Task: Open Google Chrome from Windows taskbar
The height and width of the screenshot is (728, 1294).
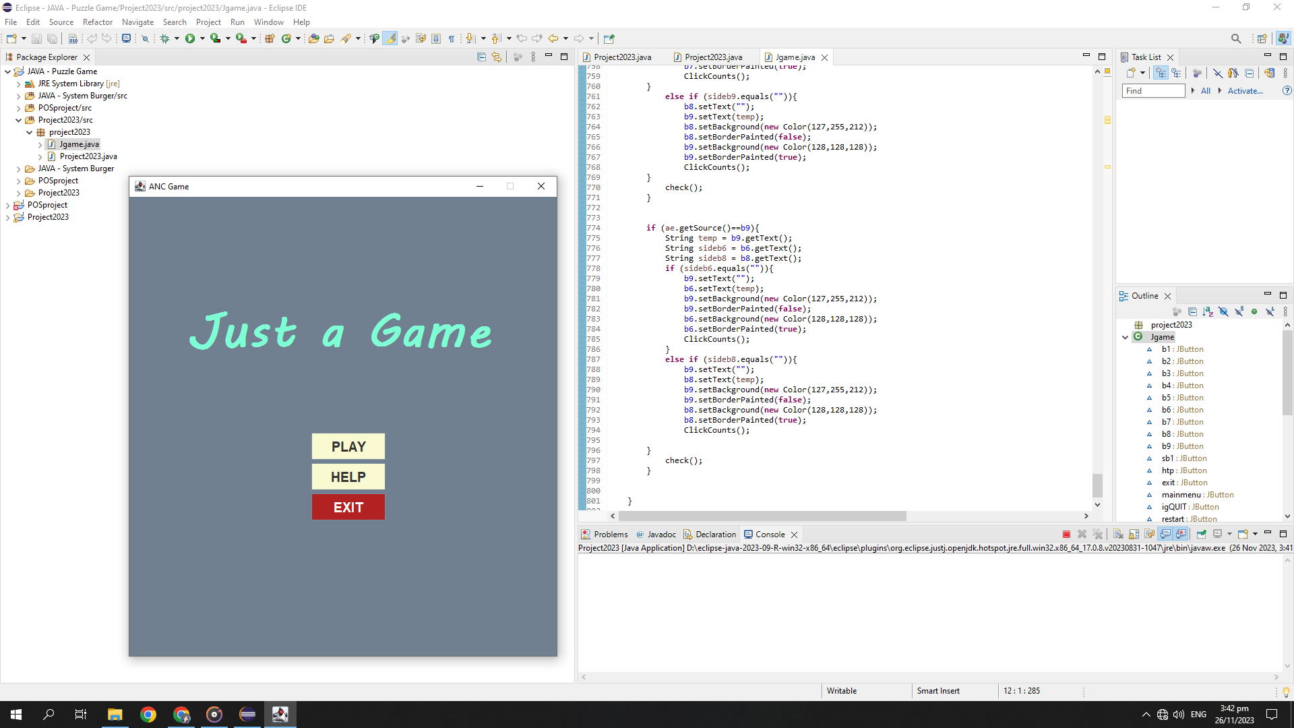Action: click(x=148, y=715)
